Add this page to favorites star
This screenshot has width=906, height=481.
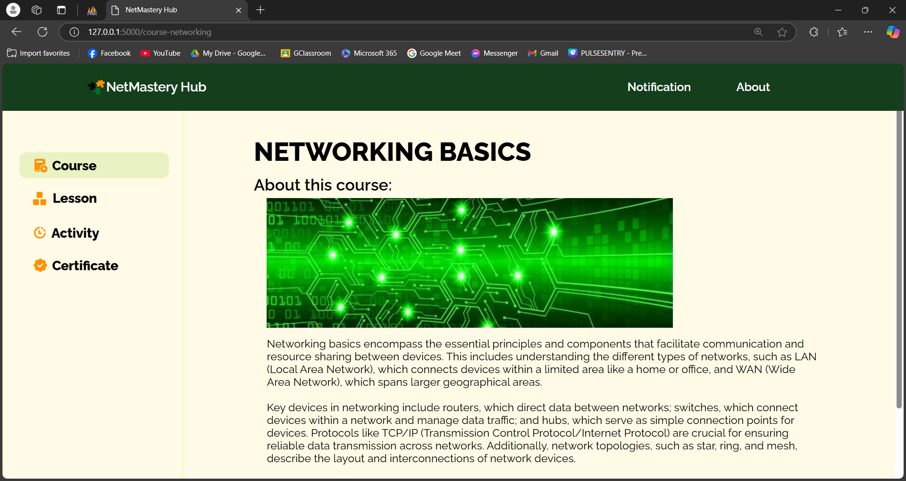coord(782,32)
